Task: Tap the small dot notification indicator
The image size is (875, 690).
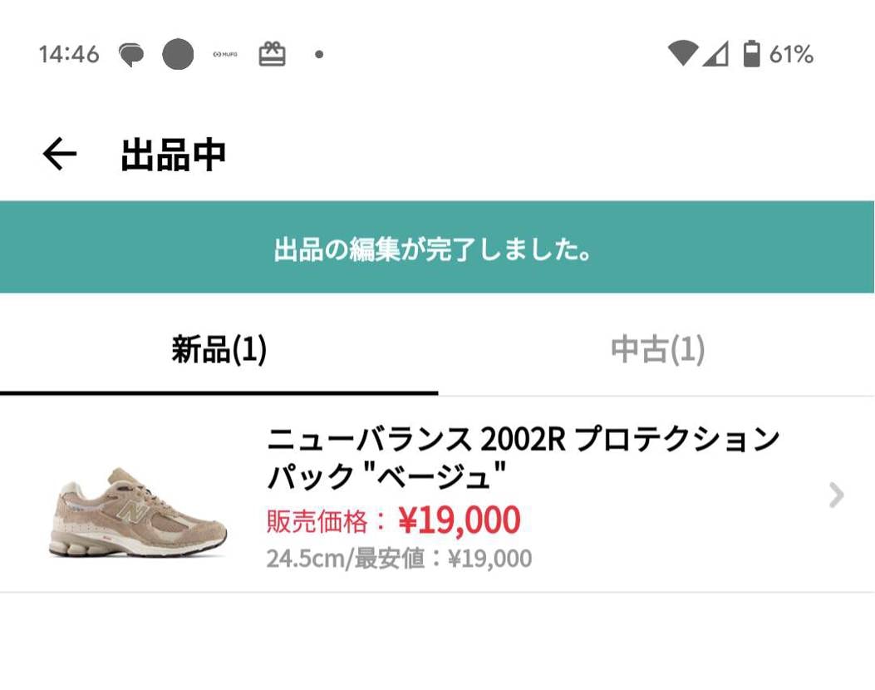Action: [318, 55]
